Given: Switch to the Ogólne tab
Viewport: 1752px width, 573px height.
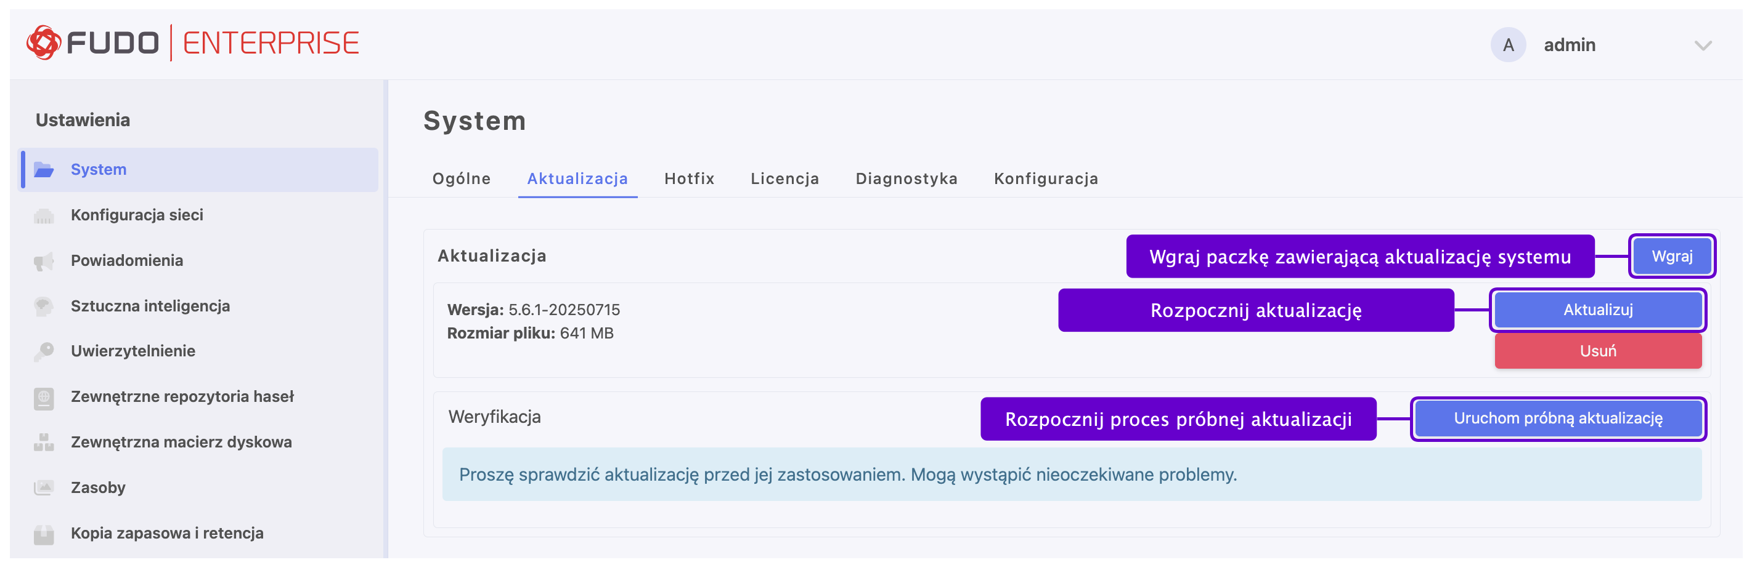Looking at the screenshot, I should tap(461, 178).
